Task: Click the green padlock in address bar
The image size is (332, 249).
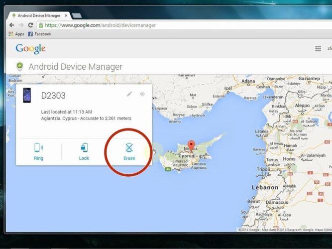Action: [x=41, y=25]
